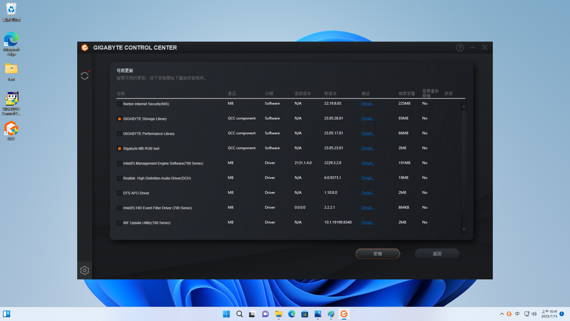Open taskbar Search
Screen dimensions: 570x321
coord(239,314)
